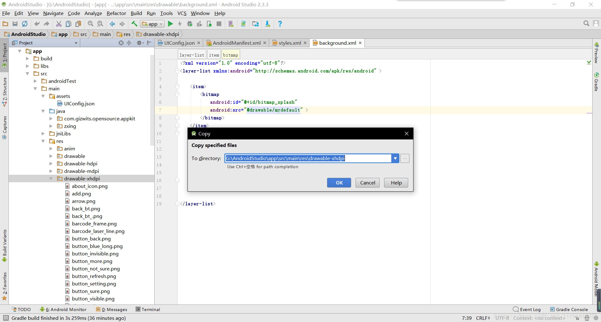Open the Gradle Console panel

(x=569, y=309)
